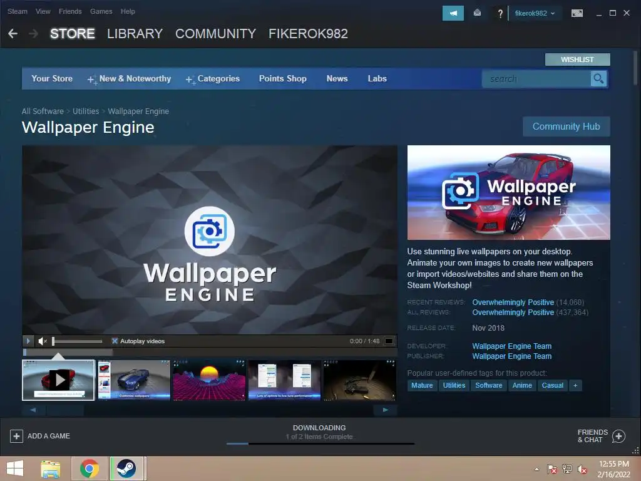Open Google Chrome from taskbar
The image size is (641, 481).
tap(90, 468)
